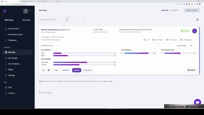Click the browser home button
This screenshot has height=115, width=204.
click(9, 4)
